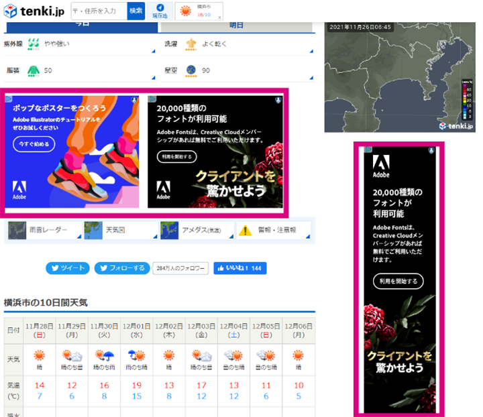This screenshot has width=483, height=417.
Task: Select the 12月05日 曇のち晴 weather icon
Action: 266,355
